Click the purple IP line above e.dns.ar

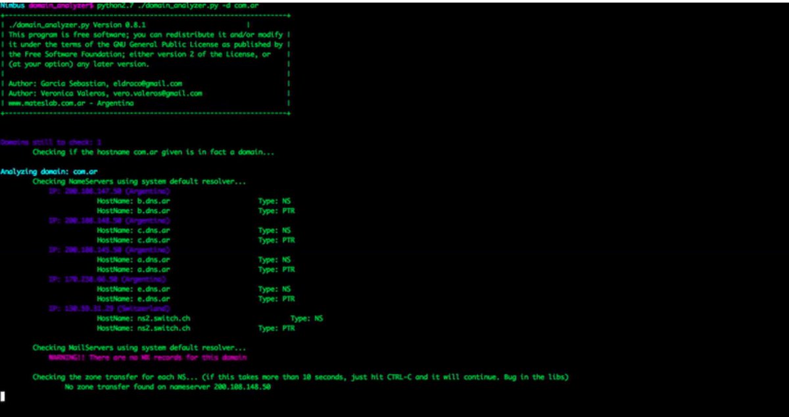click(x=107, y=279)
